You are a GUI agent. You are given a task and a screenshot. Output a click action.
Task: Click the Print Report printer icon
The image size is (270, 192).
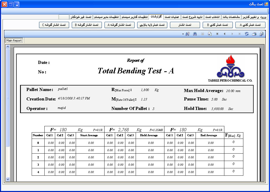254,34
